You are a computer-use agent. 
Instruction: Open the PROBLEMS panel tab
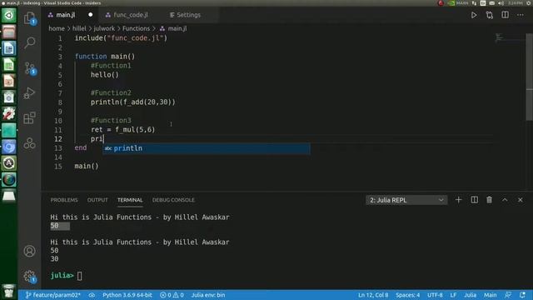(x=64, y=200)
